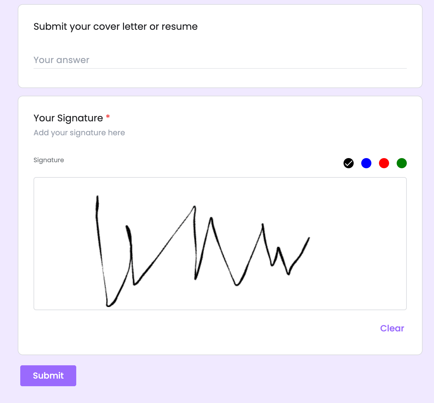Click the "Your Signature" question title
Image resolution: width=434 pixels, height=403 pixels.
(x=68, y=118)
